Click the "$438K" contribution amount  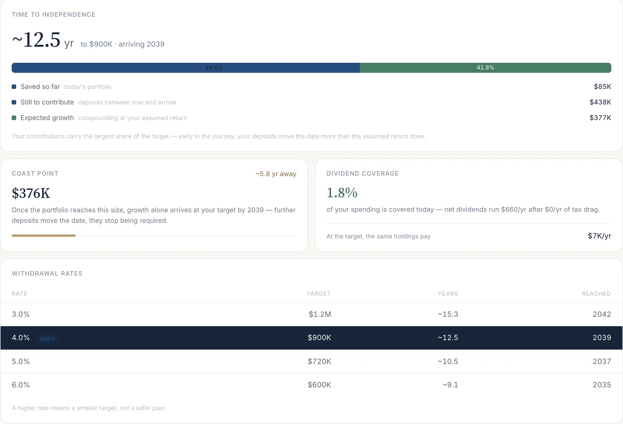600,102
